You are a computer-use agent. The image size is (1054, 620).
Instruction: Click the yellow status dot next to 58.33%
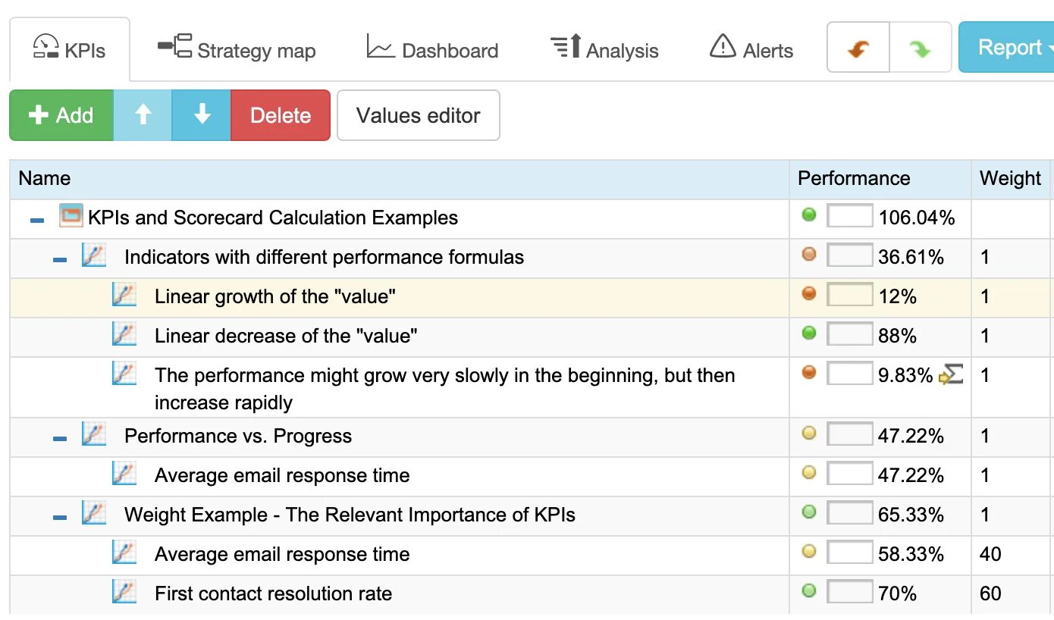tap(809, 552)
